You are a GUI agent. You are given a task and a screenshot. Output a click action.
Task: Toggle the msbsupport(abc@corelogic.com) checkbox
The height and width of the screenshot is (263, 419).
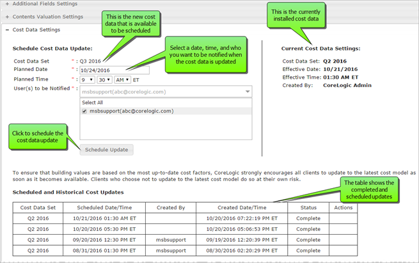[84, 111]
